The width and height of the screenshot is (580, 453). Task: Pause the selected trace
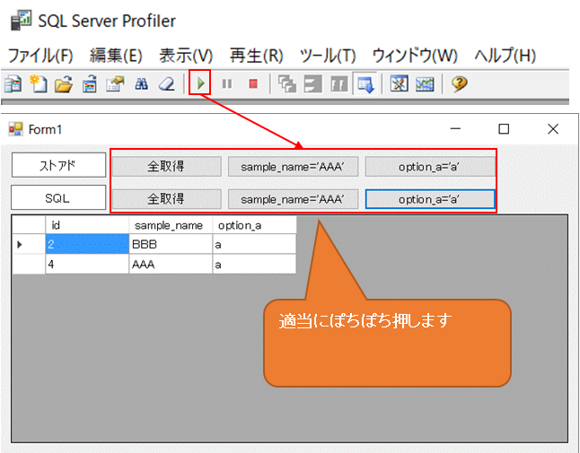[227, 84]
